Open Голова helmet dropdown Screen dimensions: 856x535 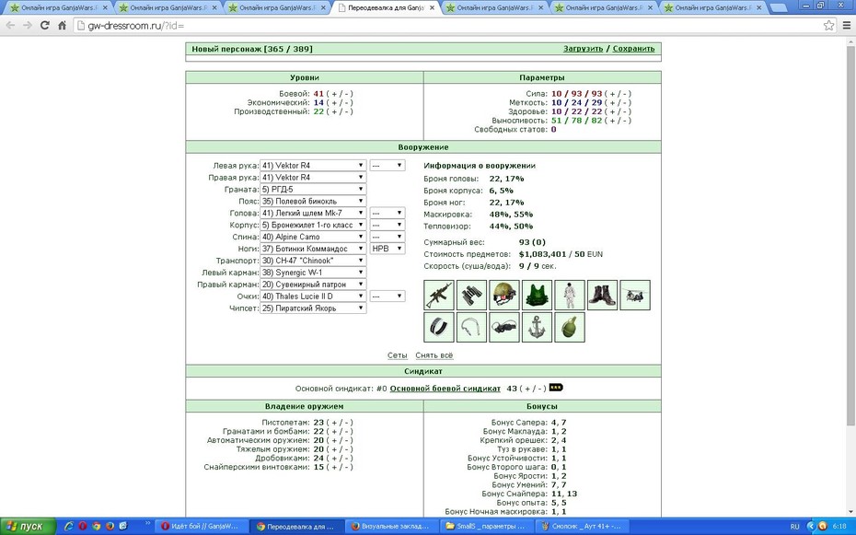313,213
